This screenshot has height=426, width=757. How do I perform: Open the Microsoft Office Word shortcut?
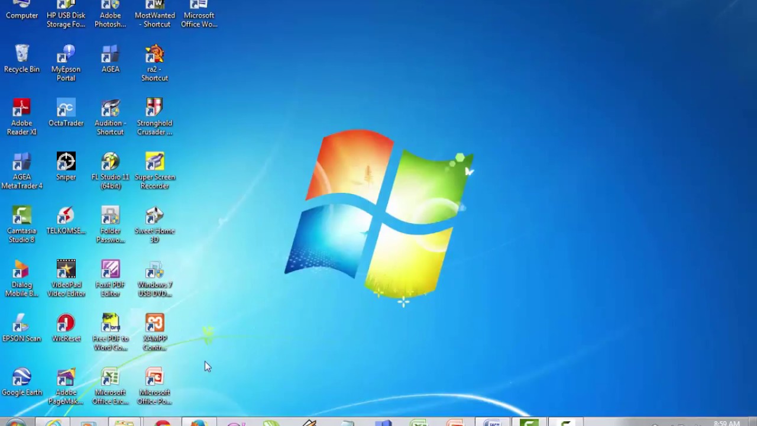tap(199, 14)
